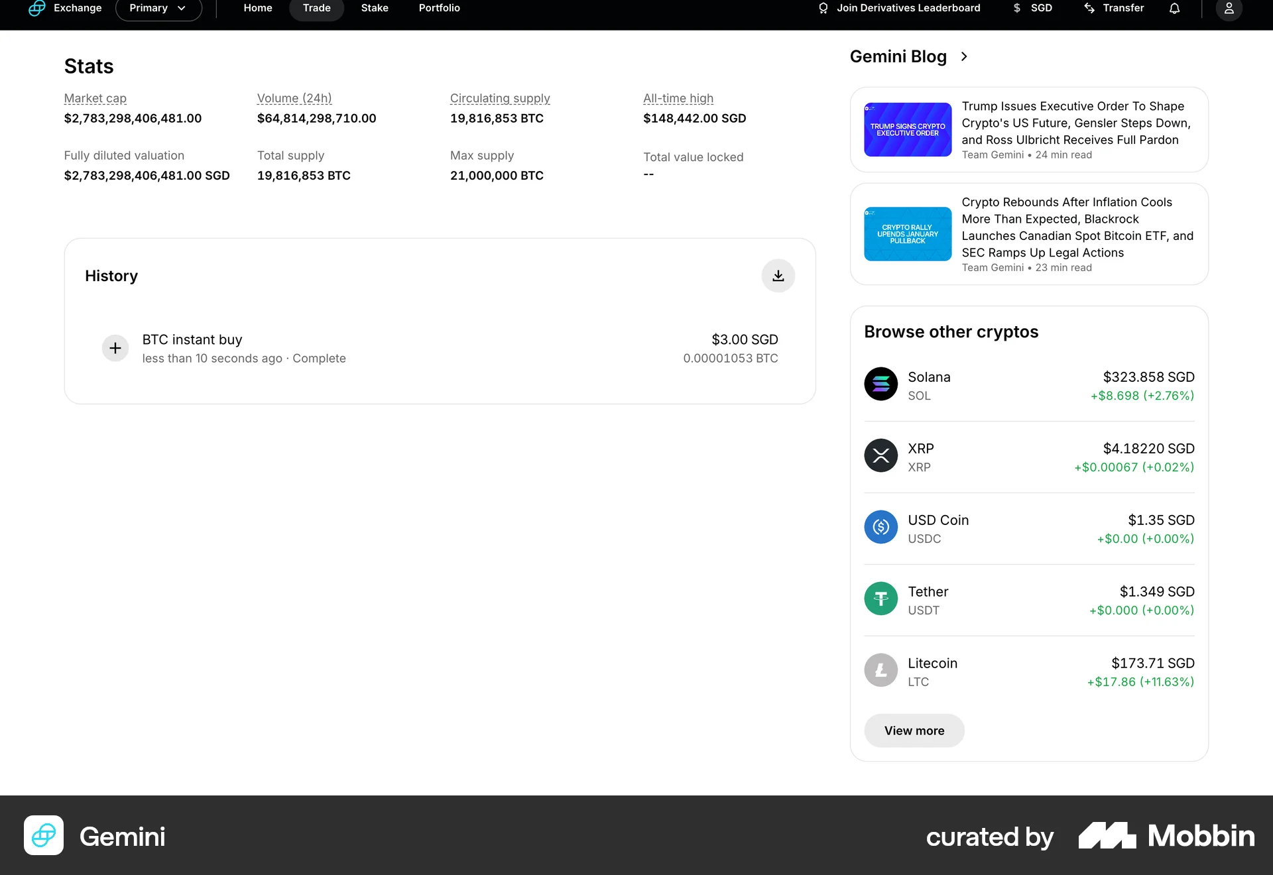Image resolution: width=1273 pixels, height=875 pixels.
Task: Open the Home menu item
Action: (258, 9)
